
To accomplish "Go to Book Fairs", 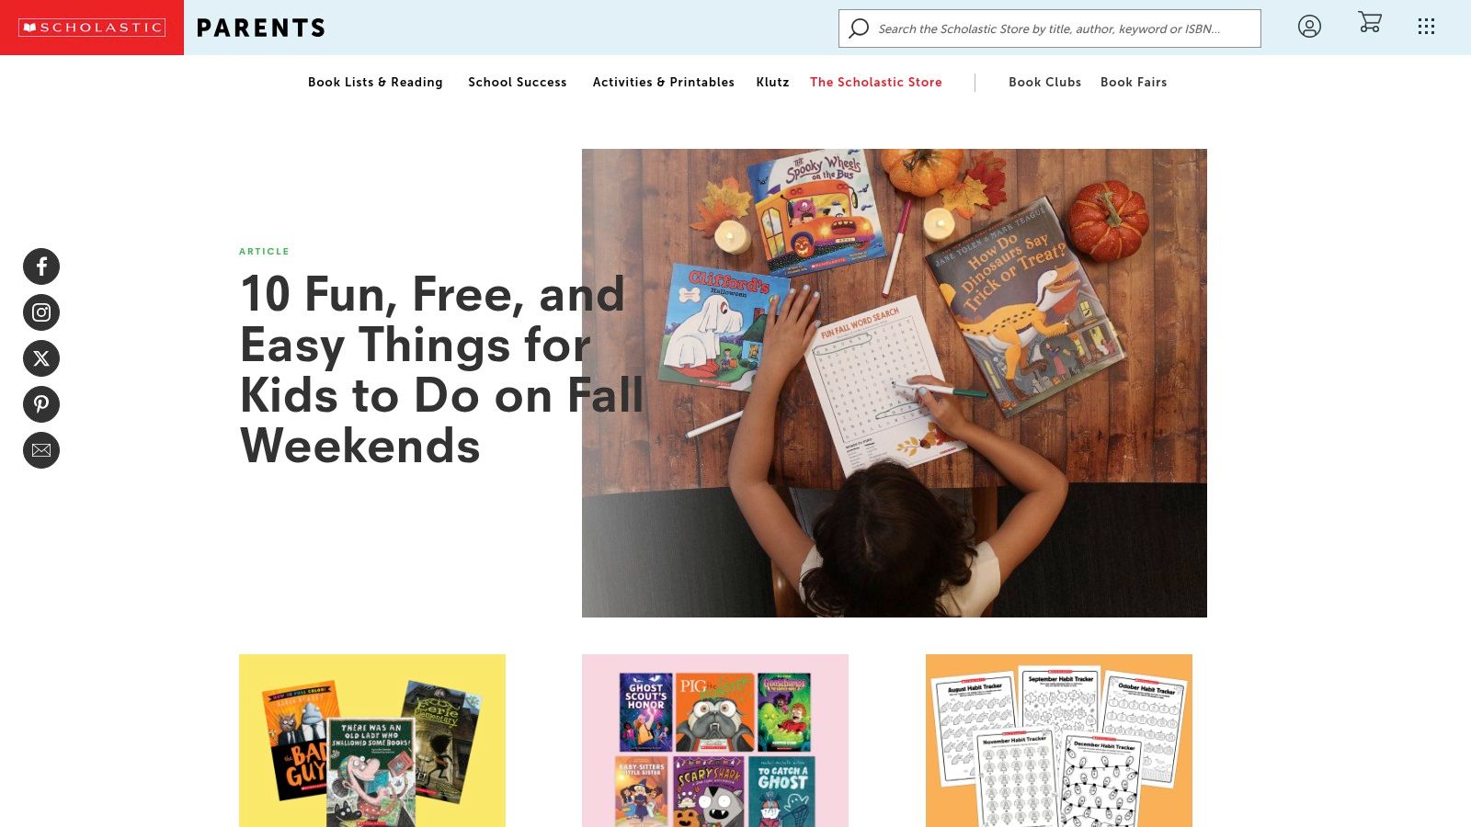I will click(1134, 82).
